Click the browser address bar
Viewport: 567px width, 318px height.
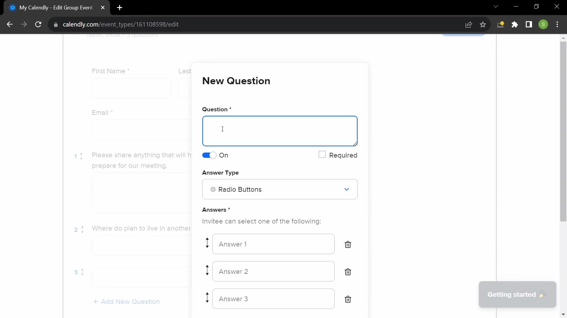(121, 24)
